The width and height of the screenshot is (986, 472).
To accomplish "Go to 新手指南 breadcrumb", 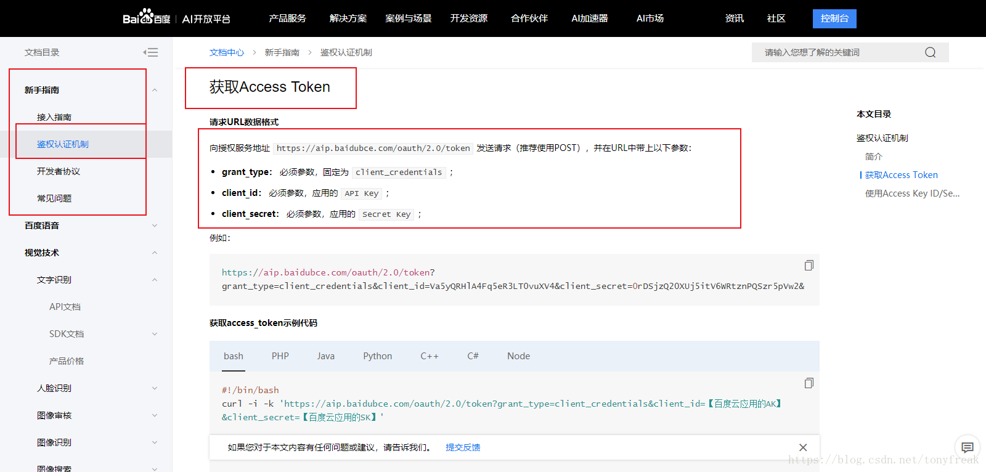I will [x=282, y=52].
